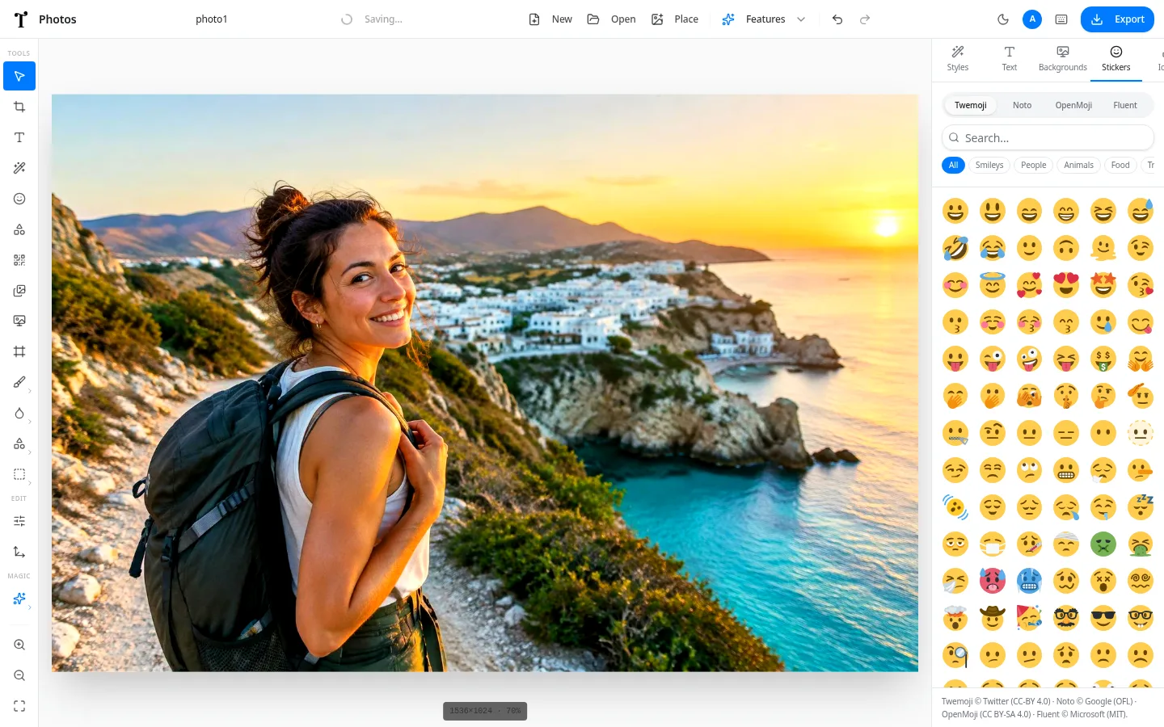1164x727 pixels.
Task: Add the green nauseated face sticker
Action: [x=1103, y=544]
